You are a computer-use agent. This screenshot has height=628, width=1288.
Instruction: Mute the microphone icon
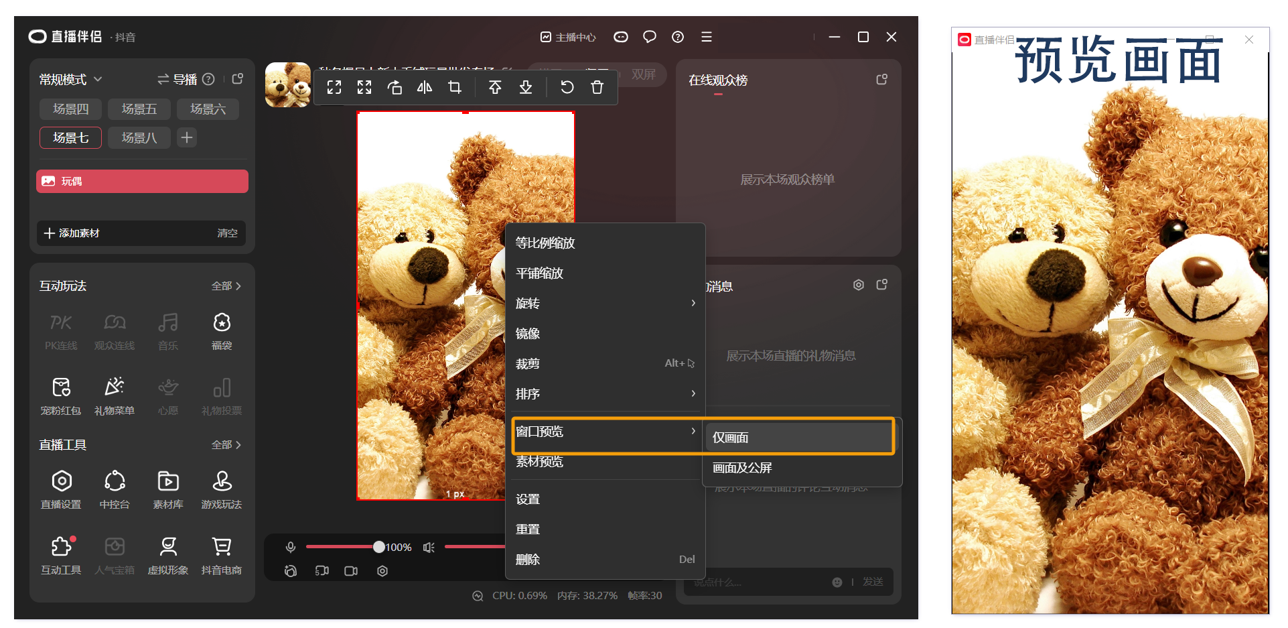pyautogui.click(x=291, y=548)
